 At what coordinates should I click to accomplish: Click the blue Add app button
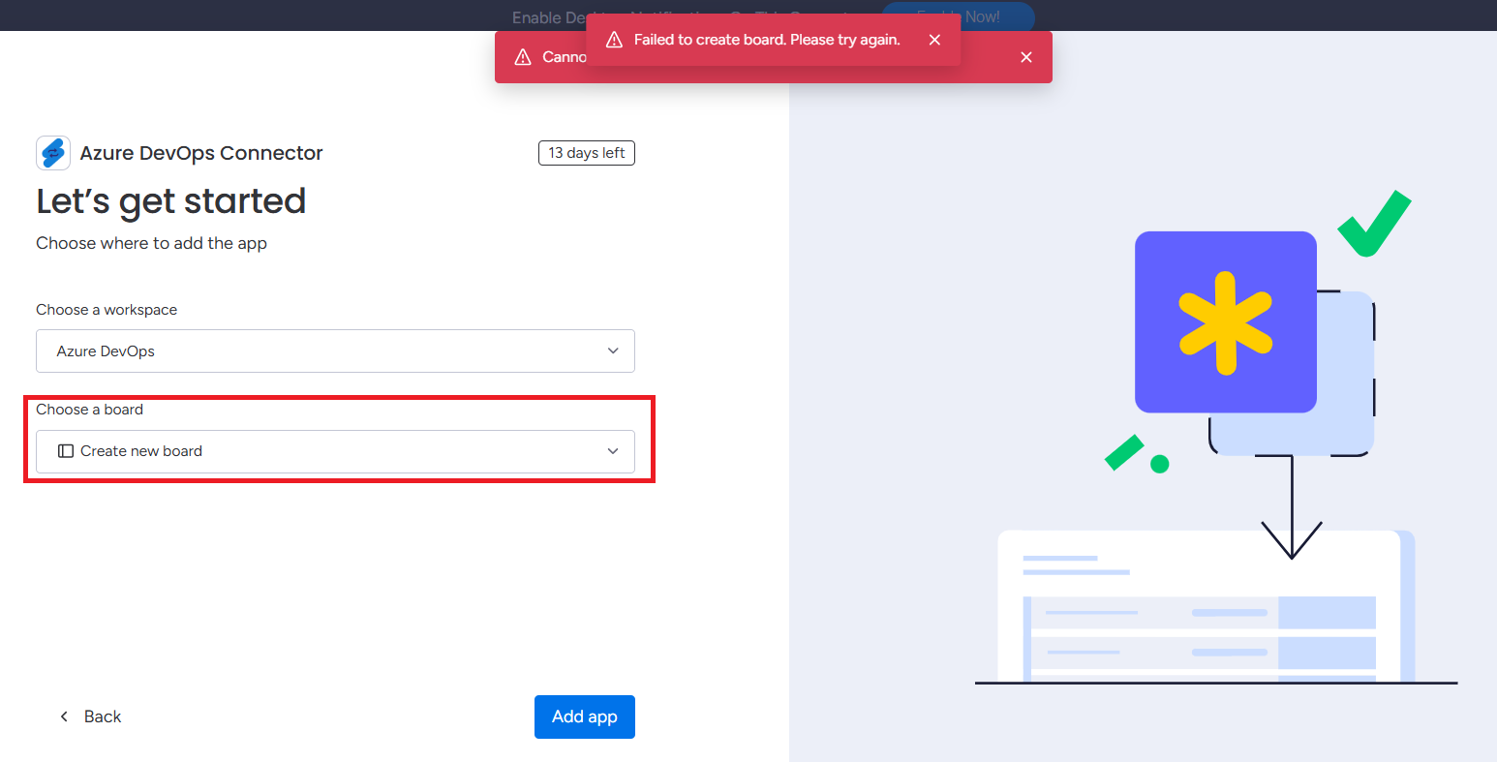click(x=585, y=716)
